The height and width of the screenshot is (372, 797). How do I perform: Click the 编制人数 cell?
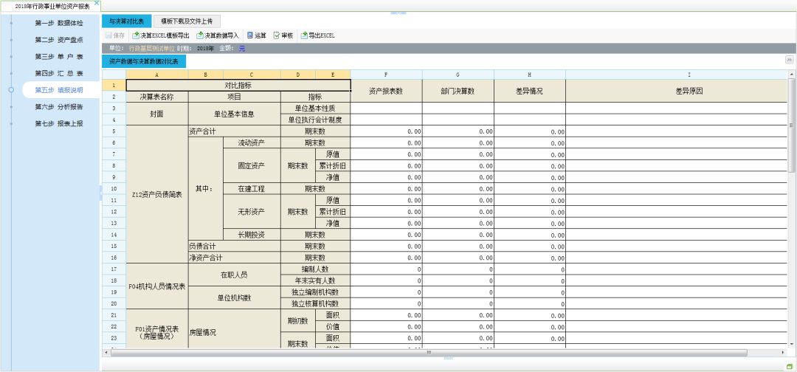tap(315, 269)
